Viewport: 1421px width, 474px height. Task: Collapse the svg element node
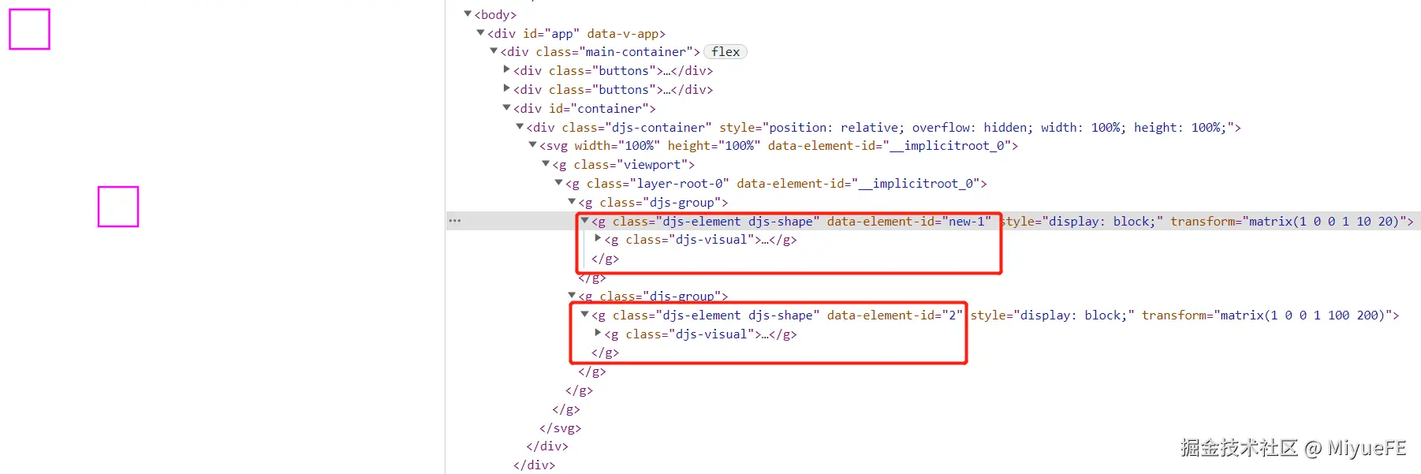click(532, 145)
